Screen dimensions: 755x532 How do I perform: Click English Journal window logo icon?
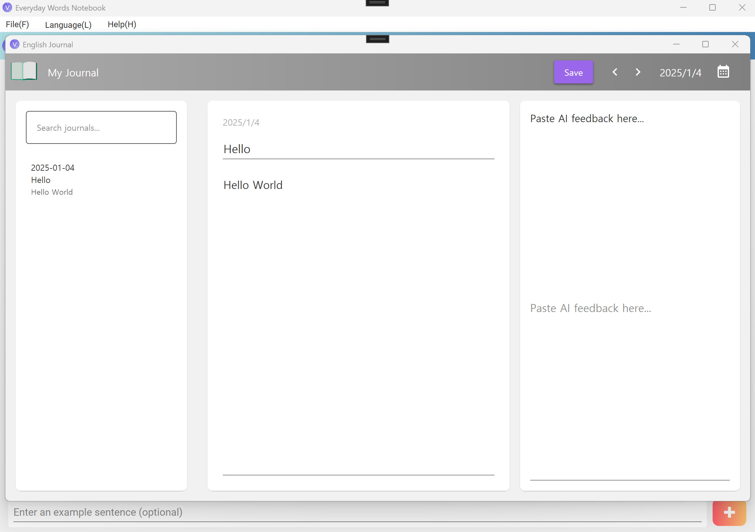click(14, 44)
